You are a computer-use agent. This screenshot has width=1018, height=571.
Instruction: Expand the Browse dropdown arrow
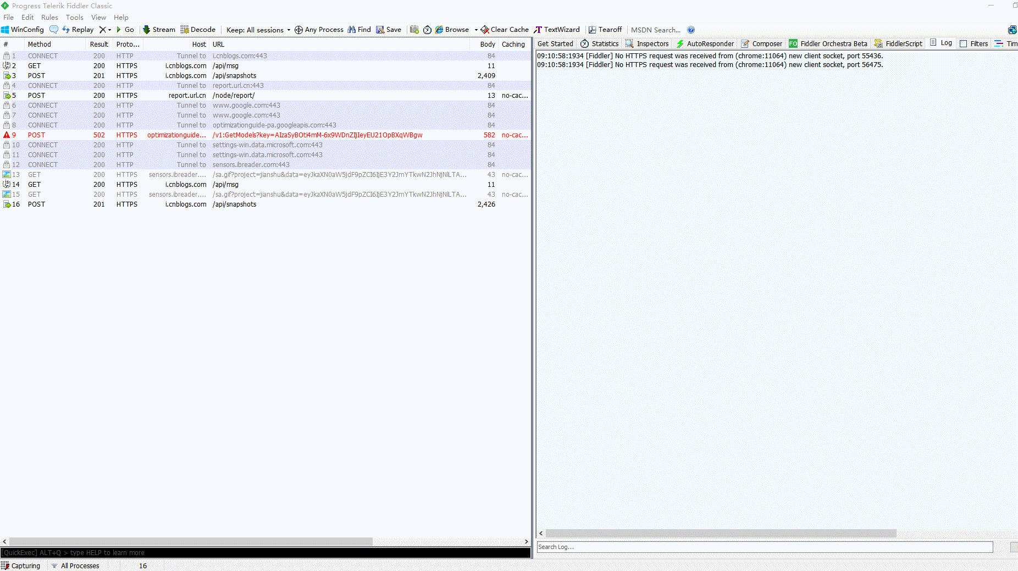click(x=476, y=30)
